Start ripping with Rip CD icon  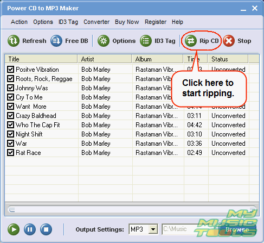click(x=191, y=41)
